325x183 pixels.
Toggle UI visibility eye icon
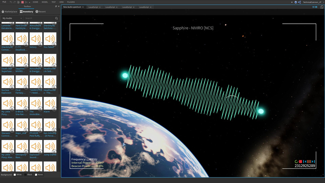point(315,7)
